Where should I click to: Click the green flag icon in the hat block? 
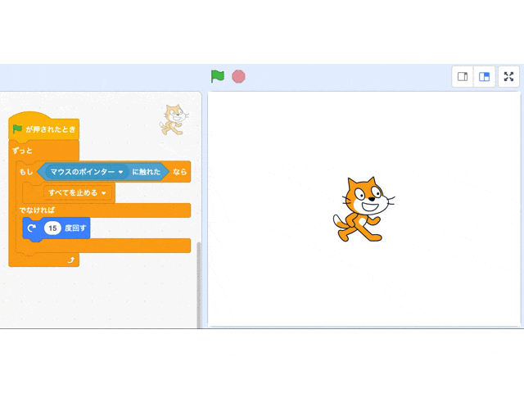tap(17, 129)
